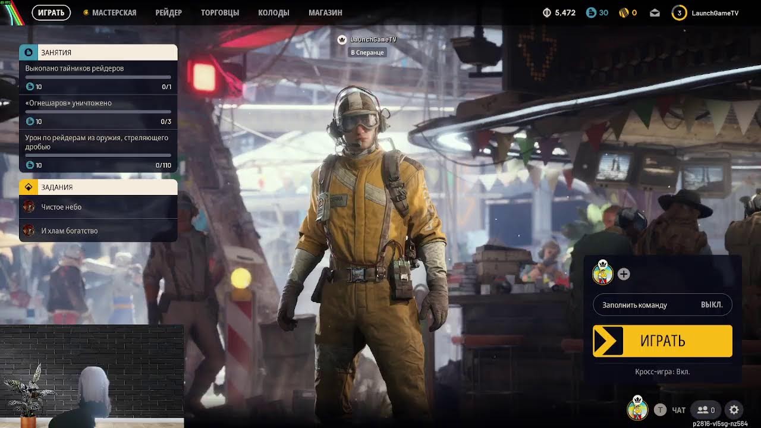Image resolution: width=761 pixels, height=428 pixels.
Task: Click the ЗАДАНИЯ header yellow diamond icon
Action: coord(29,187)
